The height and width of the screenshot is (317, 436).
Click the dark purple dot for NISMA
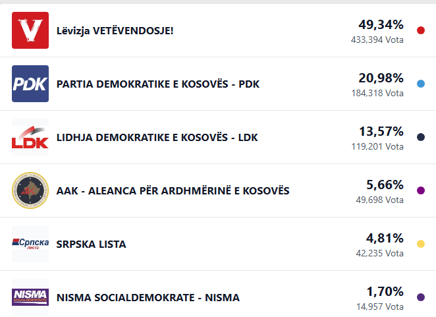coord(421,297)
